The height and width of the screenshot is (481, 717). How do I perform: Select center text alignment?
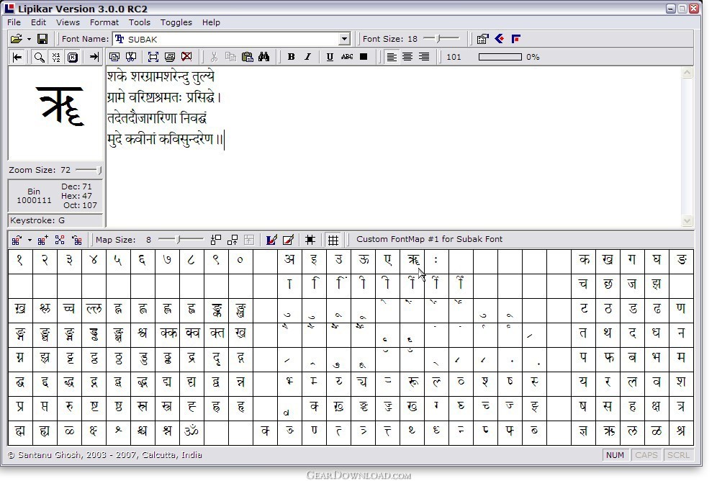[x=407, y=57]
